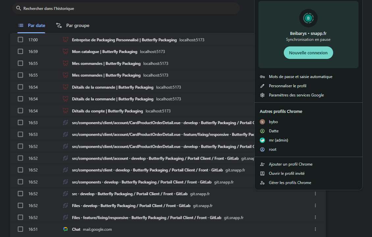Click the pencil icon for Personnaliser le profil
Screen dimensions: 372x237
(262, 86)
